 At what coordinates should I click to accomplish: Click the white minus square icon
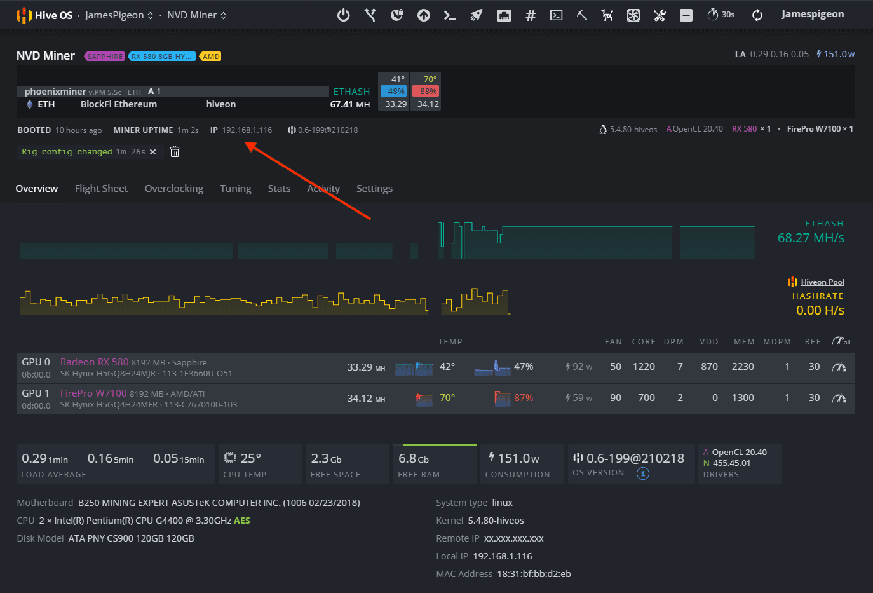point(686,15)
